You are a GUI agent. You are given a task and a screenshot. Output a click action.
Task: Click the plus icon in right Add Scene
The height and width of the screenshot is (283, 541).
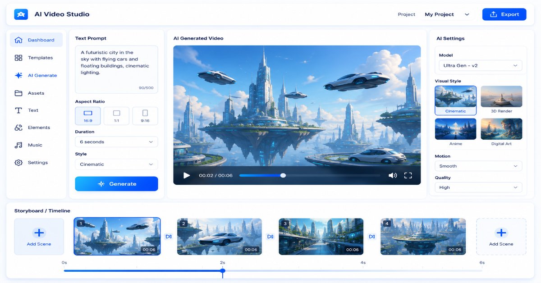[x=501, y=233]
